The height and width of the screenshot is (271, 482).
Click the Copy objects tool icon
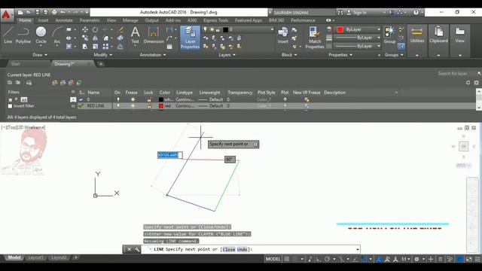(85, 38)
